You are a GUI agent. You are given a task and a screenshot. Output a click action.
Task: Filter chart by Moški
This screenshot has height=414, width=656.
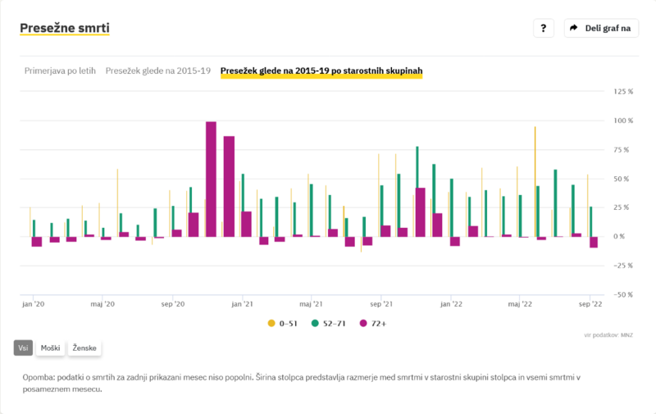[x=50, y=348]
